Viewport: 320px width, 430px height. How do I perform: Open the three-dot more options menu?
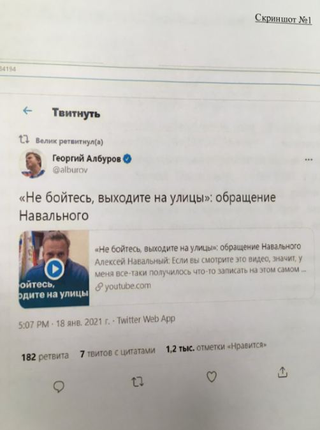click(309, 160)
